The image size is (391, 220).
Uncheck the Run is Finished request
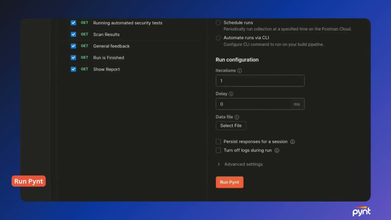[73, 58]
